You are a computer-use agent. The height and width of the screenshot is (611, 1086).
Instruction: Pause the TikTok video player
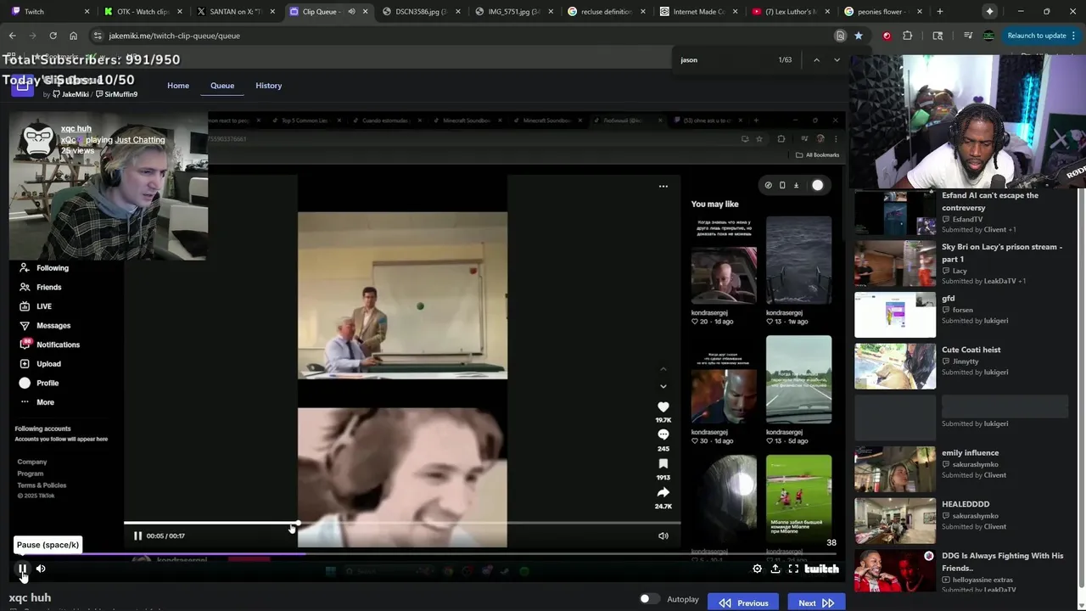(138, 536)
